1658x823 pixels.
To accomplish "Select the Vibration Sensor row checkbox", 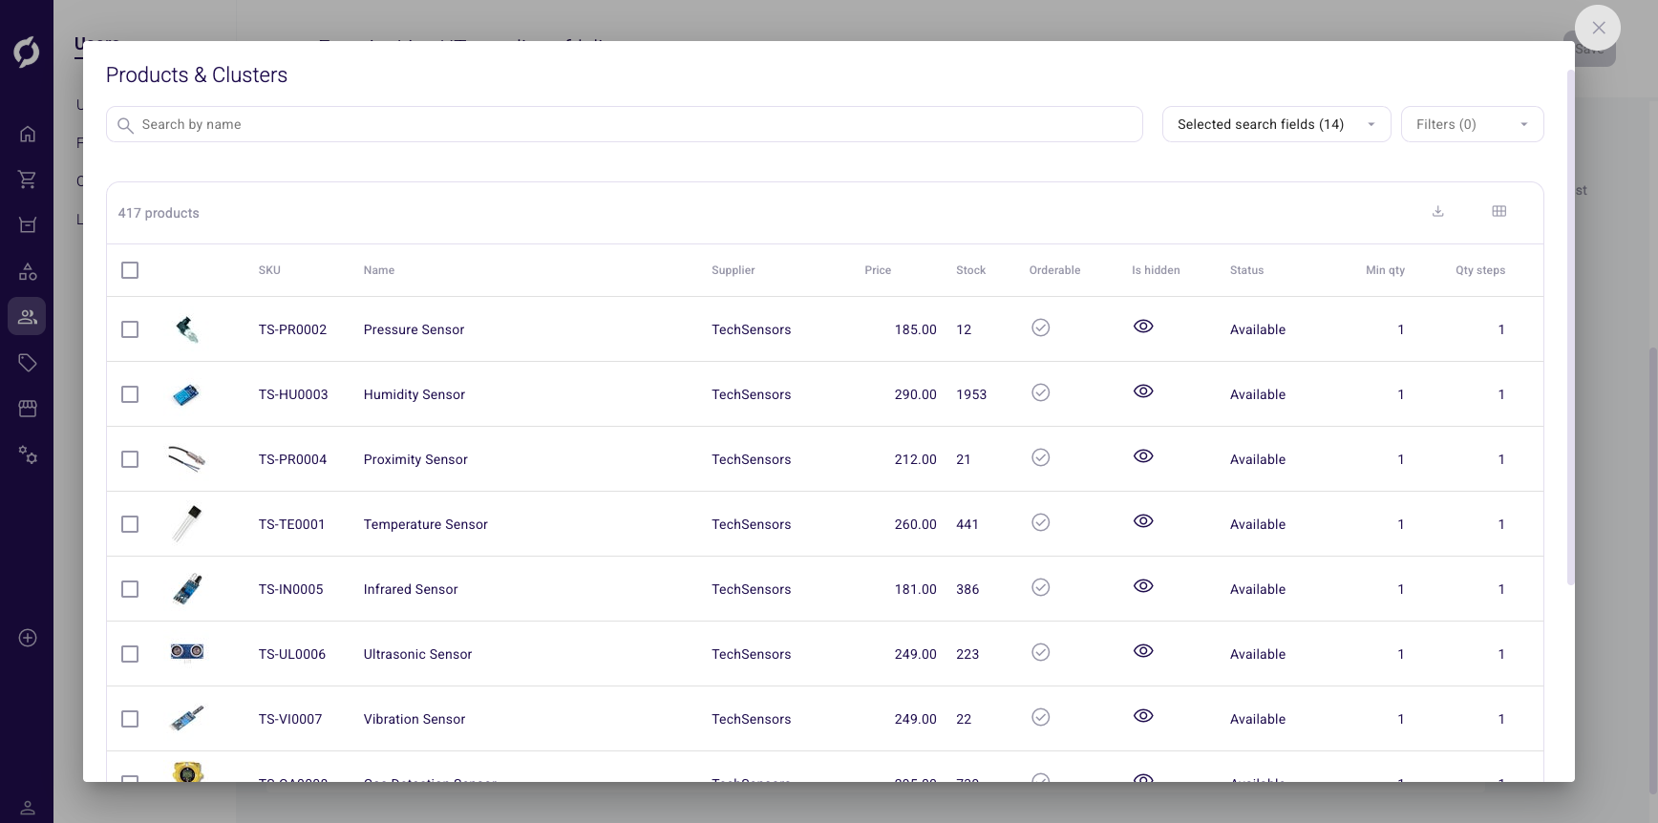I will click(130, 719).
